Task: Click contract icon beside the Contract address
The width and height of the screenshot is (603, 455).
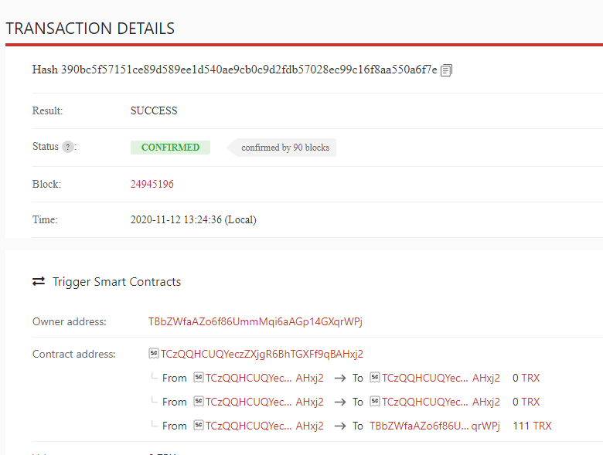Action: pos(154,354)
